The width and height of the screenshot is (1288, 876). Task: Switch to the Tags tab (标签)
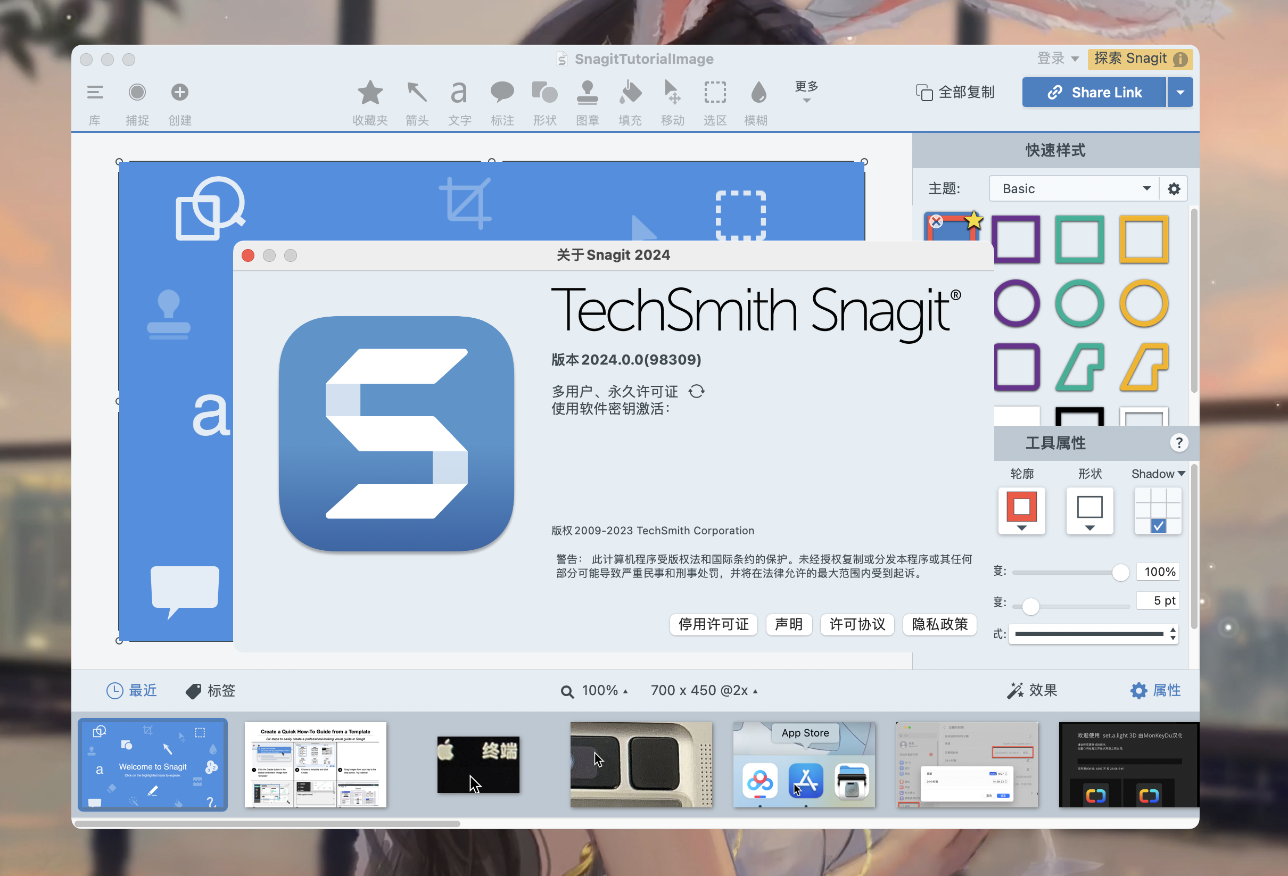(x=211, y=690)
